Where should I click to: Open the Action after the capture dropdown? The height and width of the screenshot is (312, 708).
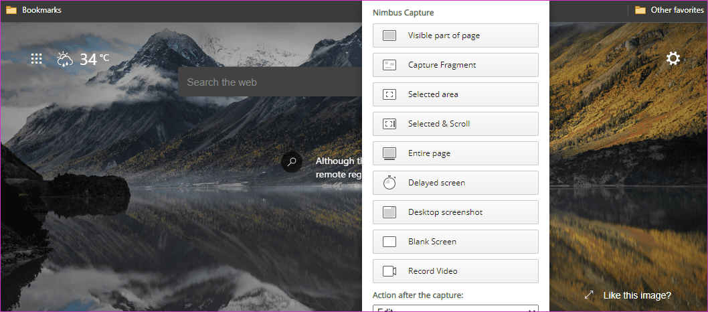[456, 309]
